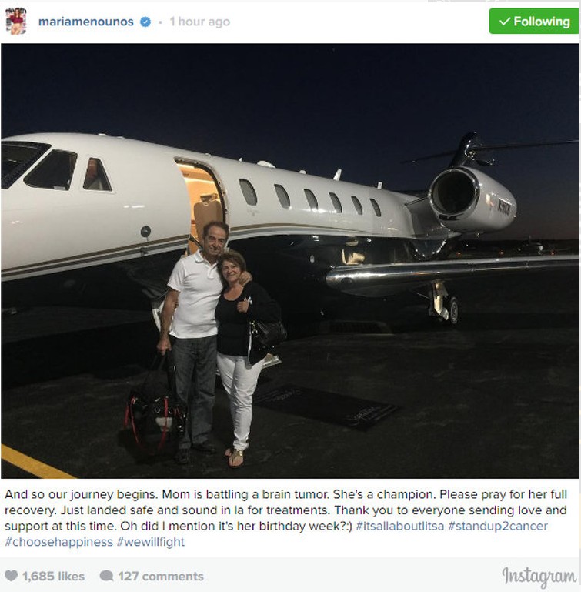The image size is (581, 592).
Task: Open the #wewillfight hashtag
Action: pyautogui.click(x=151, y=542)
